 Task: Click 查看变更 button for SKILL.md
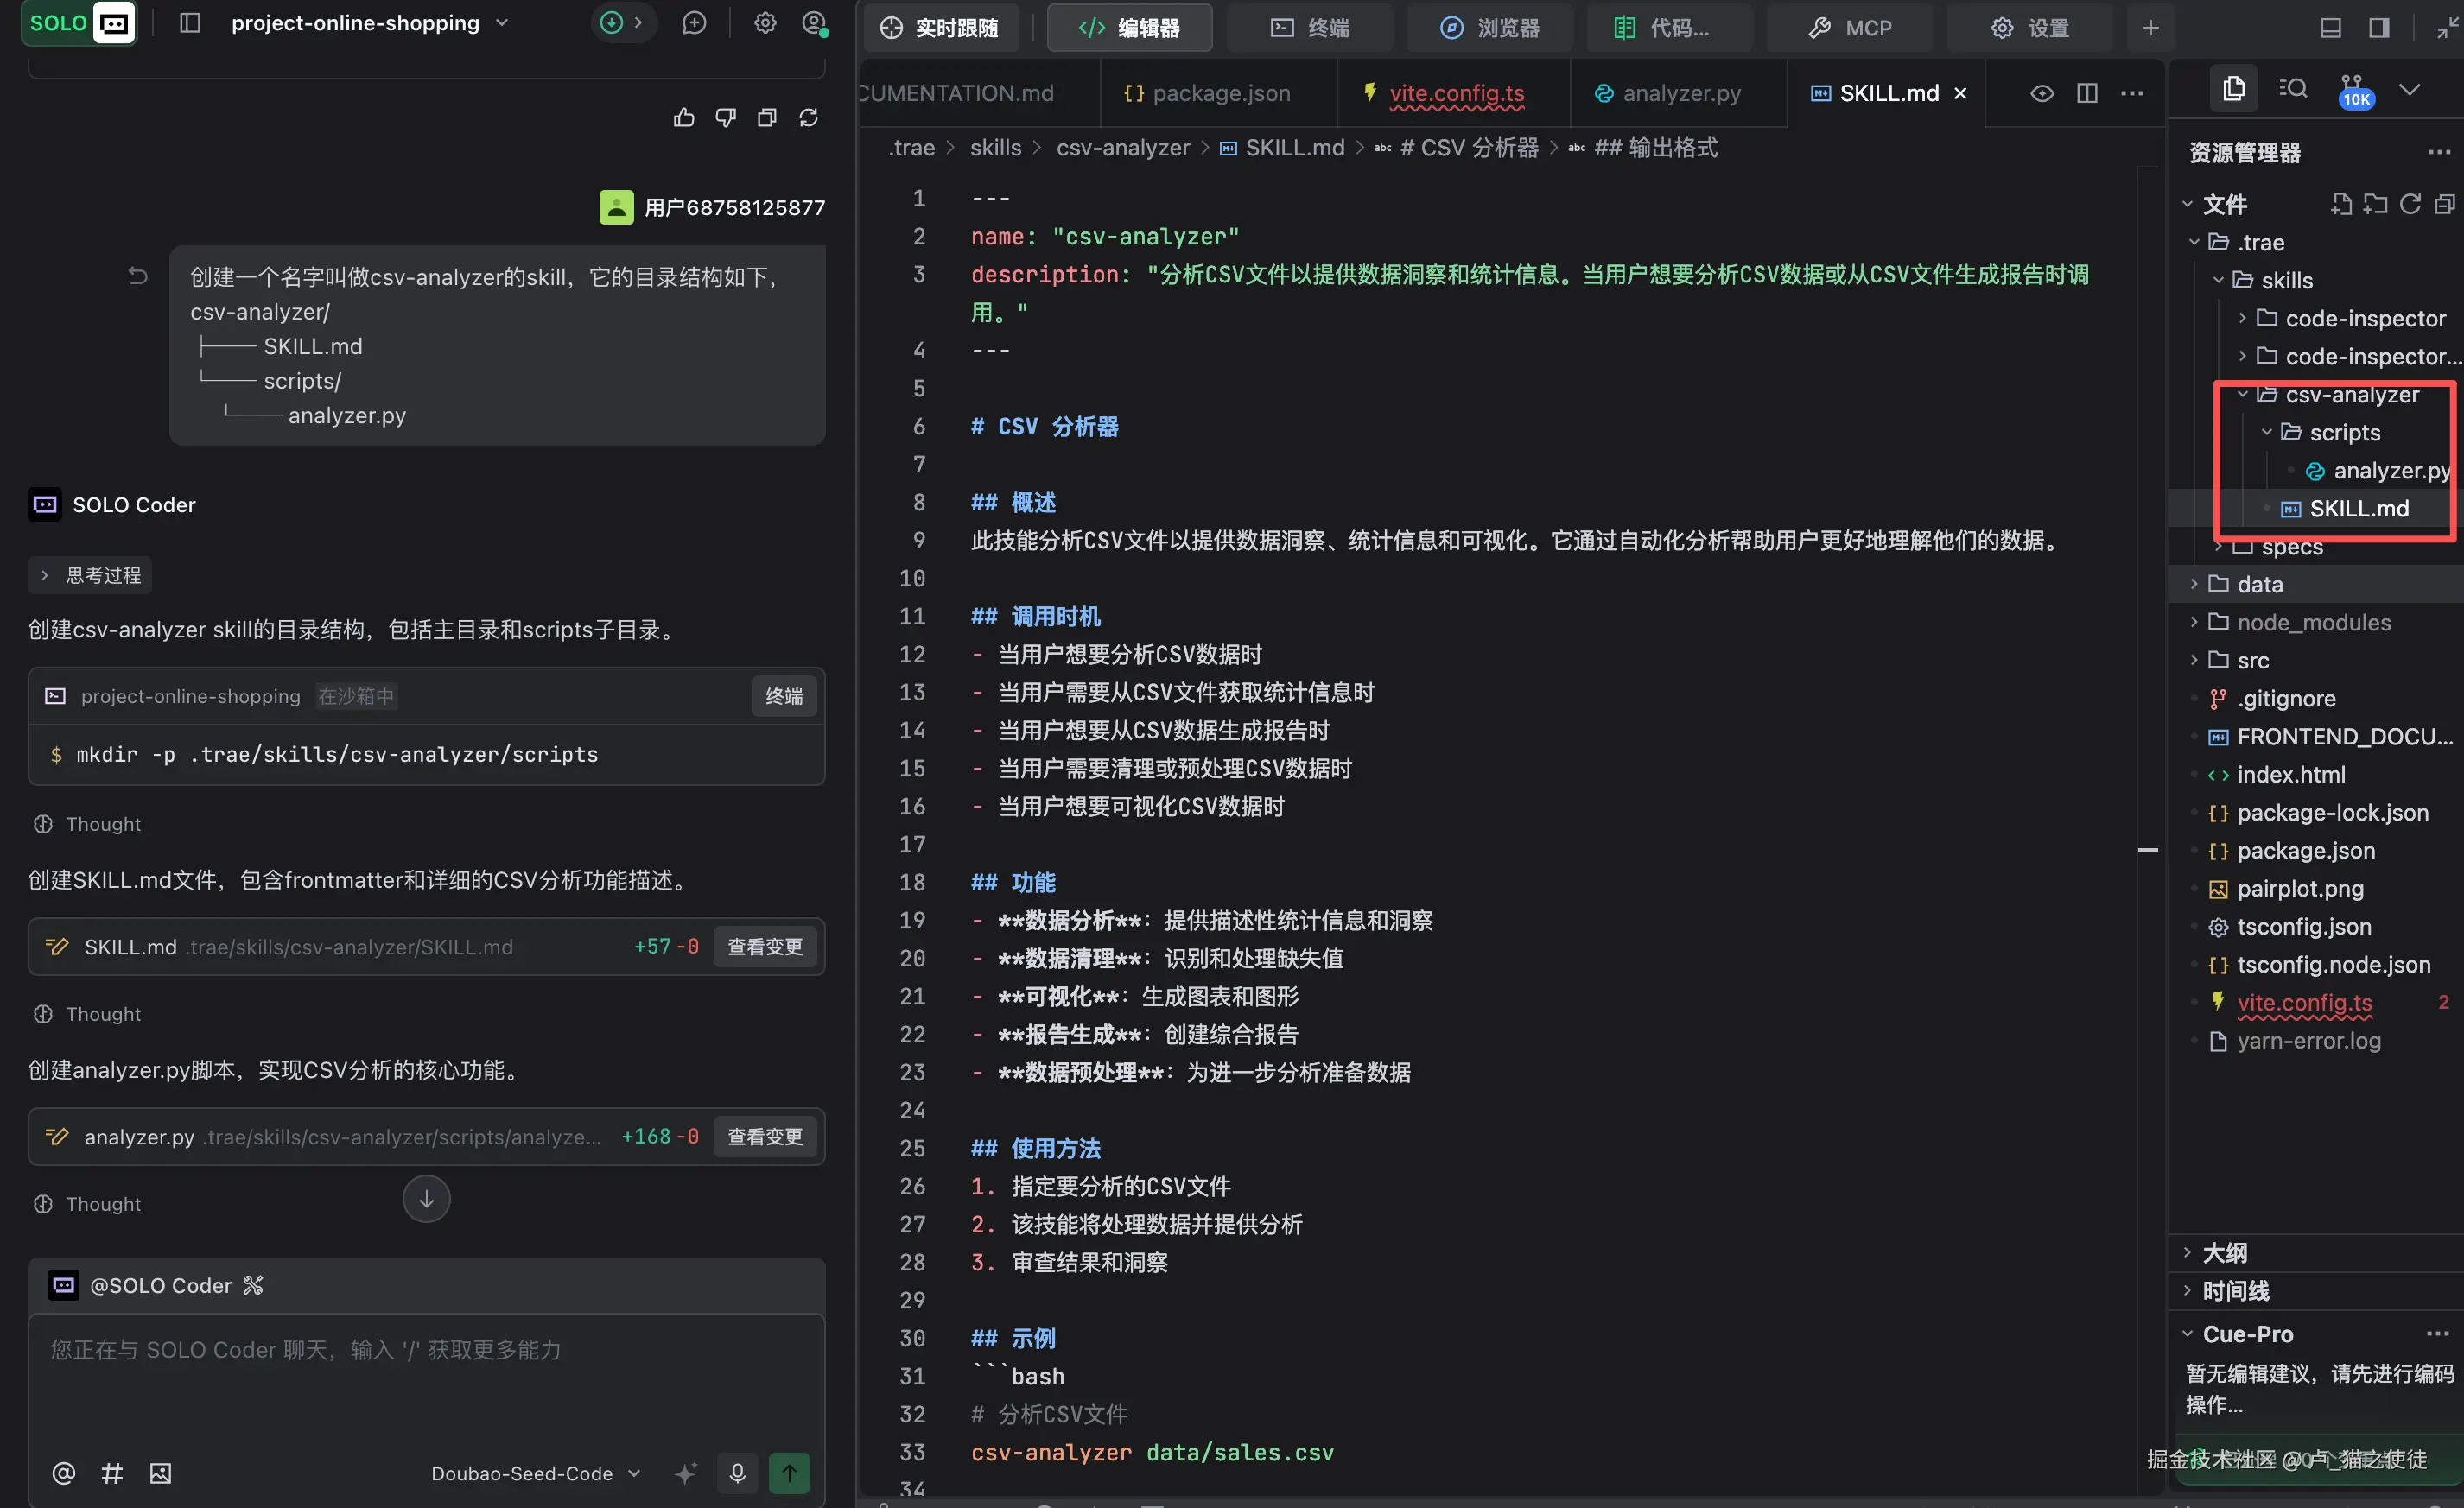pyautogui.click(x=764, y=946)
